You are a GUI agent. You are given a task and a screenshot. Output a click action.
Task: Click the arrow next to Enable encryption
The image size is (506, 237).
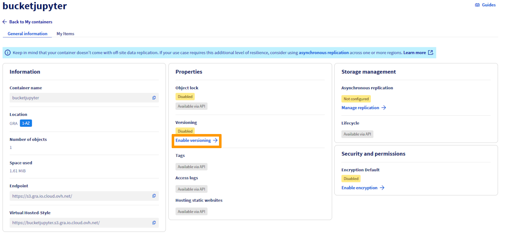[383, 188]
